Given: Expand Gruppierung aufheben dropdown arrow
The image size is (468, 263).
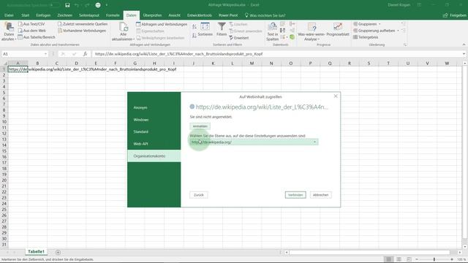Looking at the screenshot, I should pos(398,31).
